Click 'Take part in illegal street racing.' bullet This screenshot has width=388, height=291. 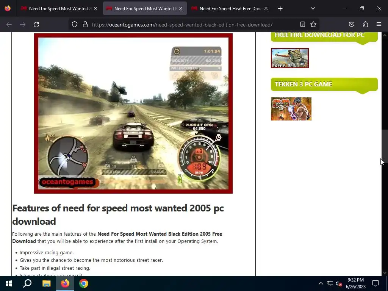pos(55,268)
